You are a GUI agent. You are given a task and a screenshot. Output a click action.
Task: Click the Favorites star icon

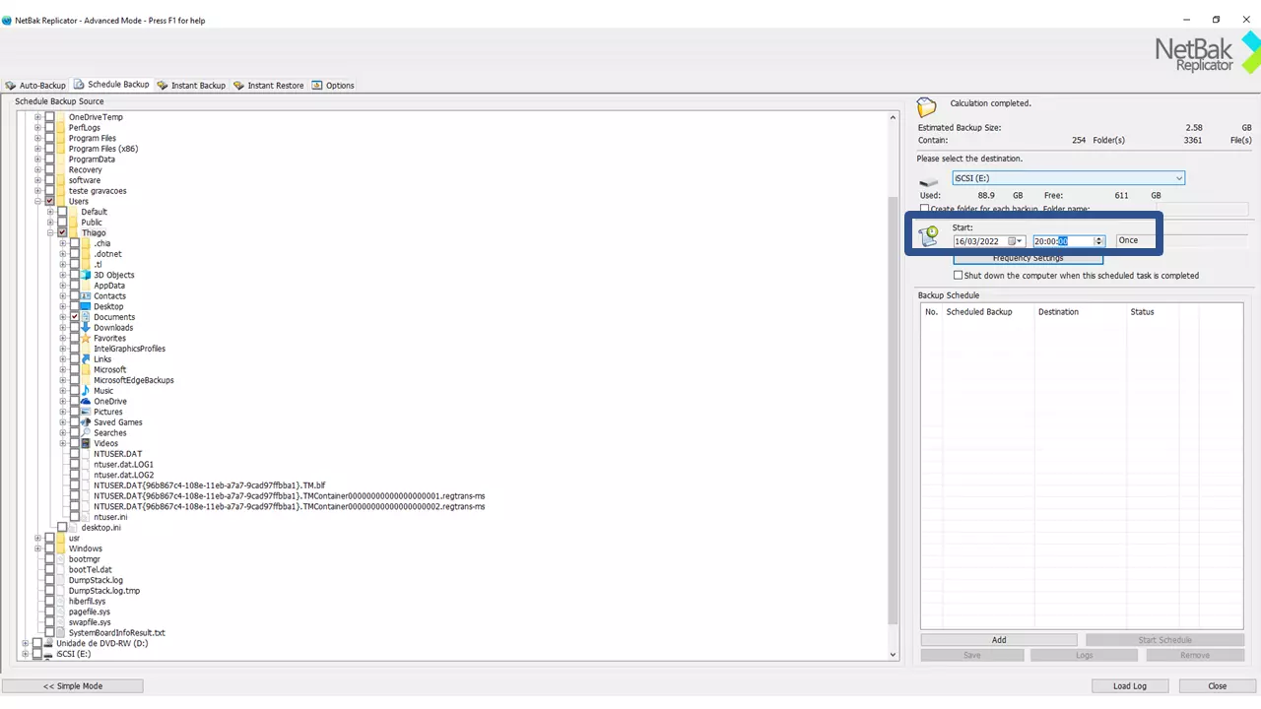86,339
